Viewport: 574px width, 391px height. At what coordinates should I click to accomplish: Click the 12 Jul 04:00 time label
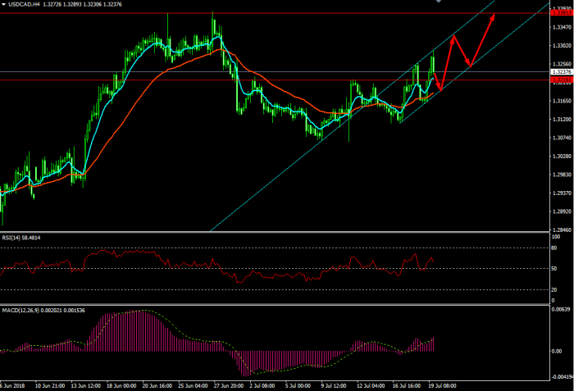371,386
